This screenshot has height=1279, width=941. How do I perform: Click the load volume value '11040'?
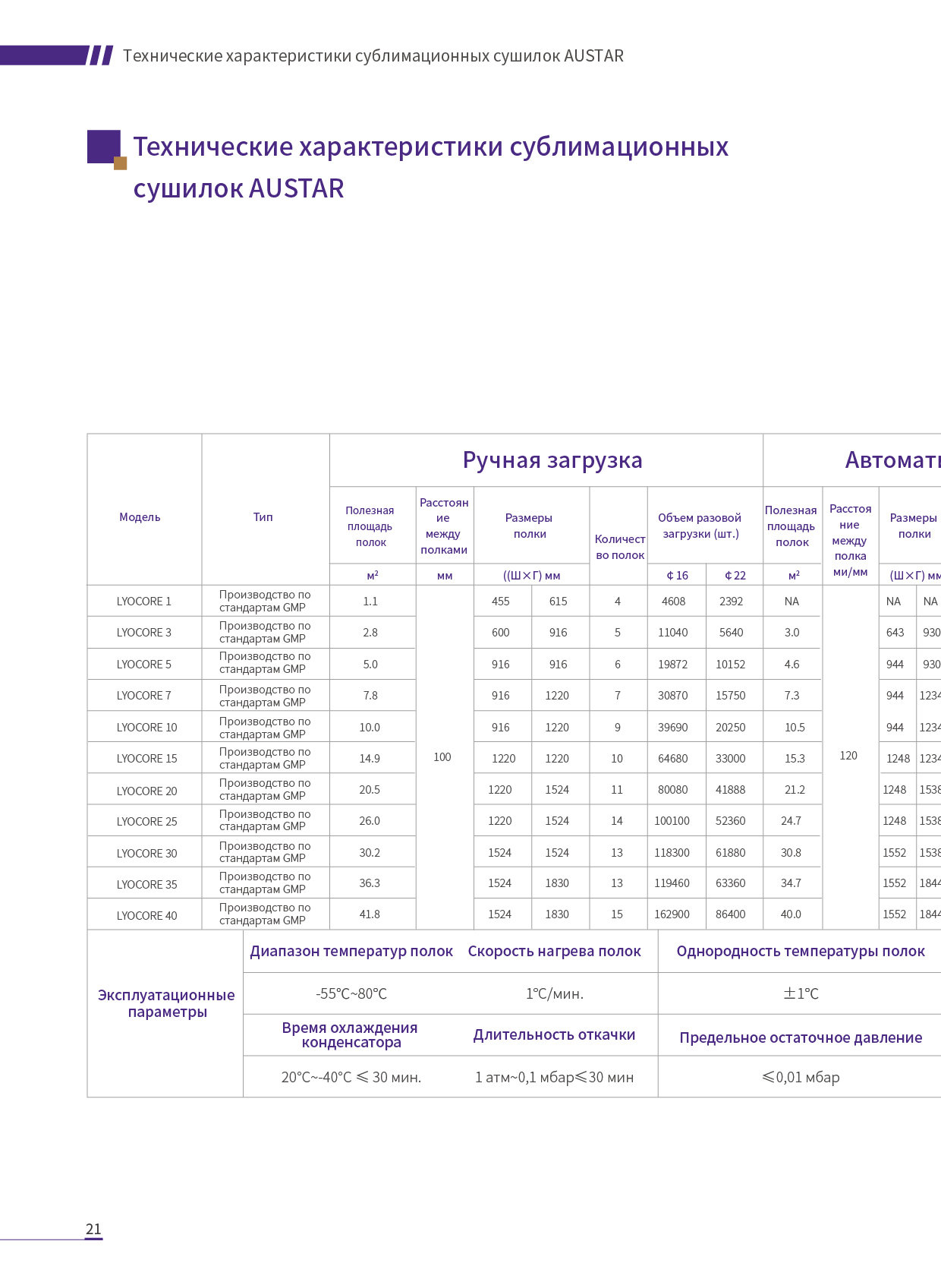[673, 633]
